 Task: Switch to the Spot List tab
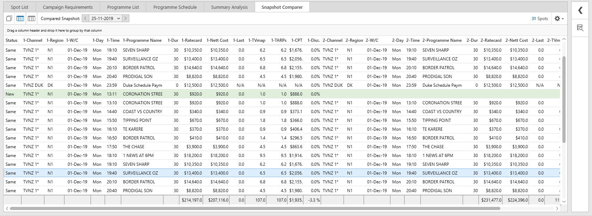click(19, 7)
